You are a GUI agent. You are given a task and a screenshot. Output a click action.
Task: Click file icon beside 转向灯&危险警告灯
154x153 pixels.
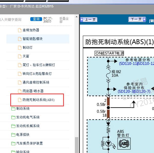pyautogui.click(x=20, y=74)
